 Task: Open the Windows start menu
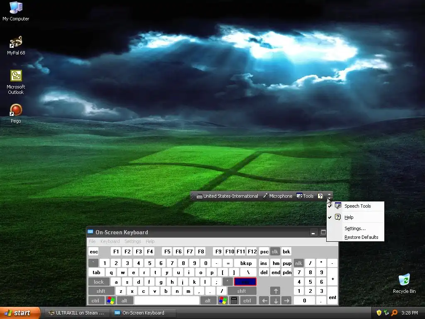click(x=20, y=313)
